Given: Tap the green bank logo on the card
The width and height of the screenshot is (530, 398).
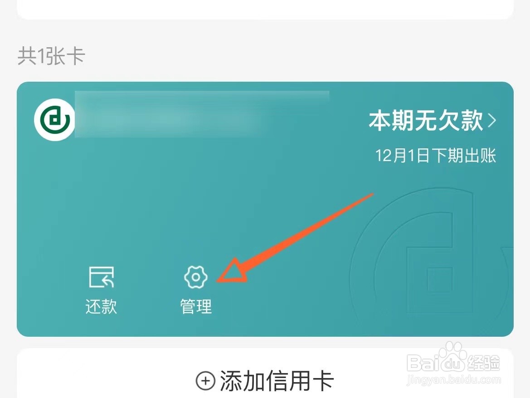Looking at the screenshot, I should coord(54,120).
